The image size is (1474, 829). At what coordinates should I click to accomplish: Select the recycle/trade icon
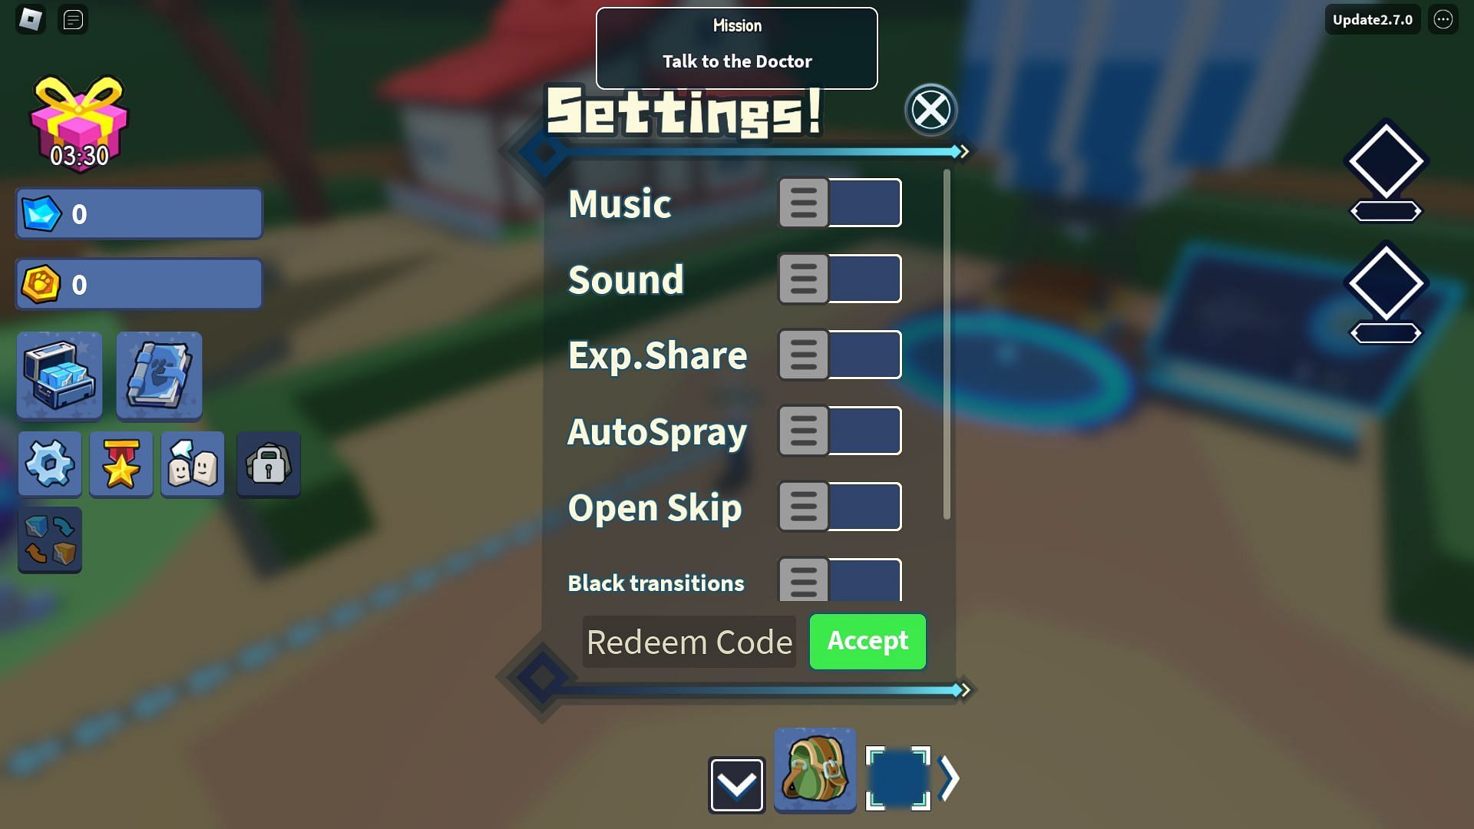click(50, 540)
